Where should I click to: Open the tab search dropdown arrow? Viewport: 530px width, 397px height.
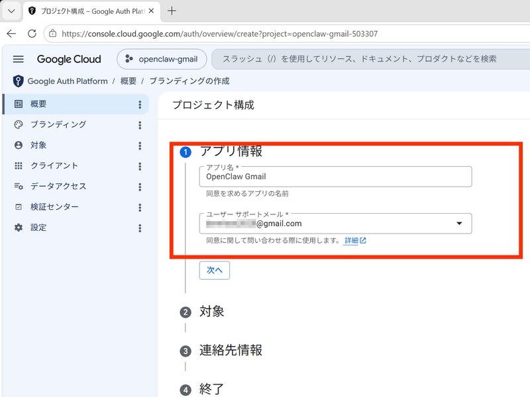[11, 11]
